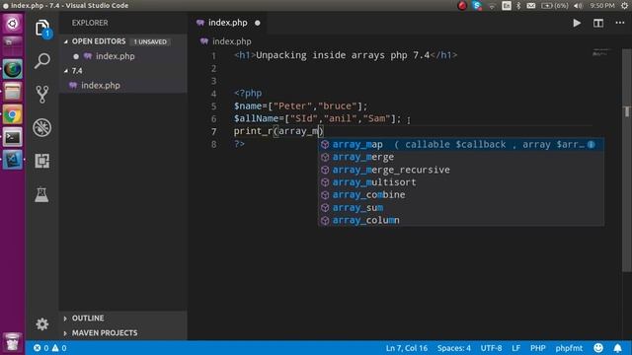Viewport: 632px width, 355px height.
Task: Click index.php in the breadcrumb
Action: coord(232,41)
